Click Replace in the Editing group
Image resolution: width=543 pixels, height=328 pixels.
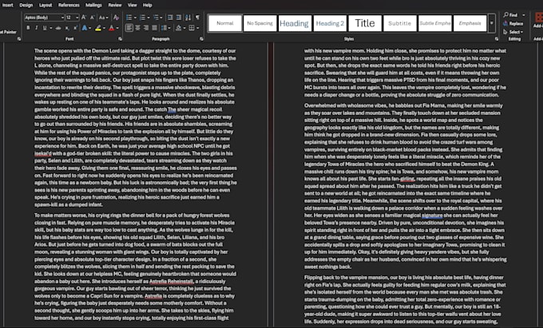pyautogui.click(x=513, y=23)
